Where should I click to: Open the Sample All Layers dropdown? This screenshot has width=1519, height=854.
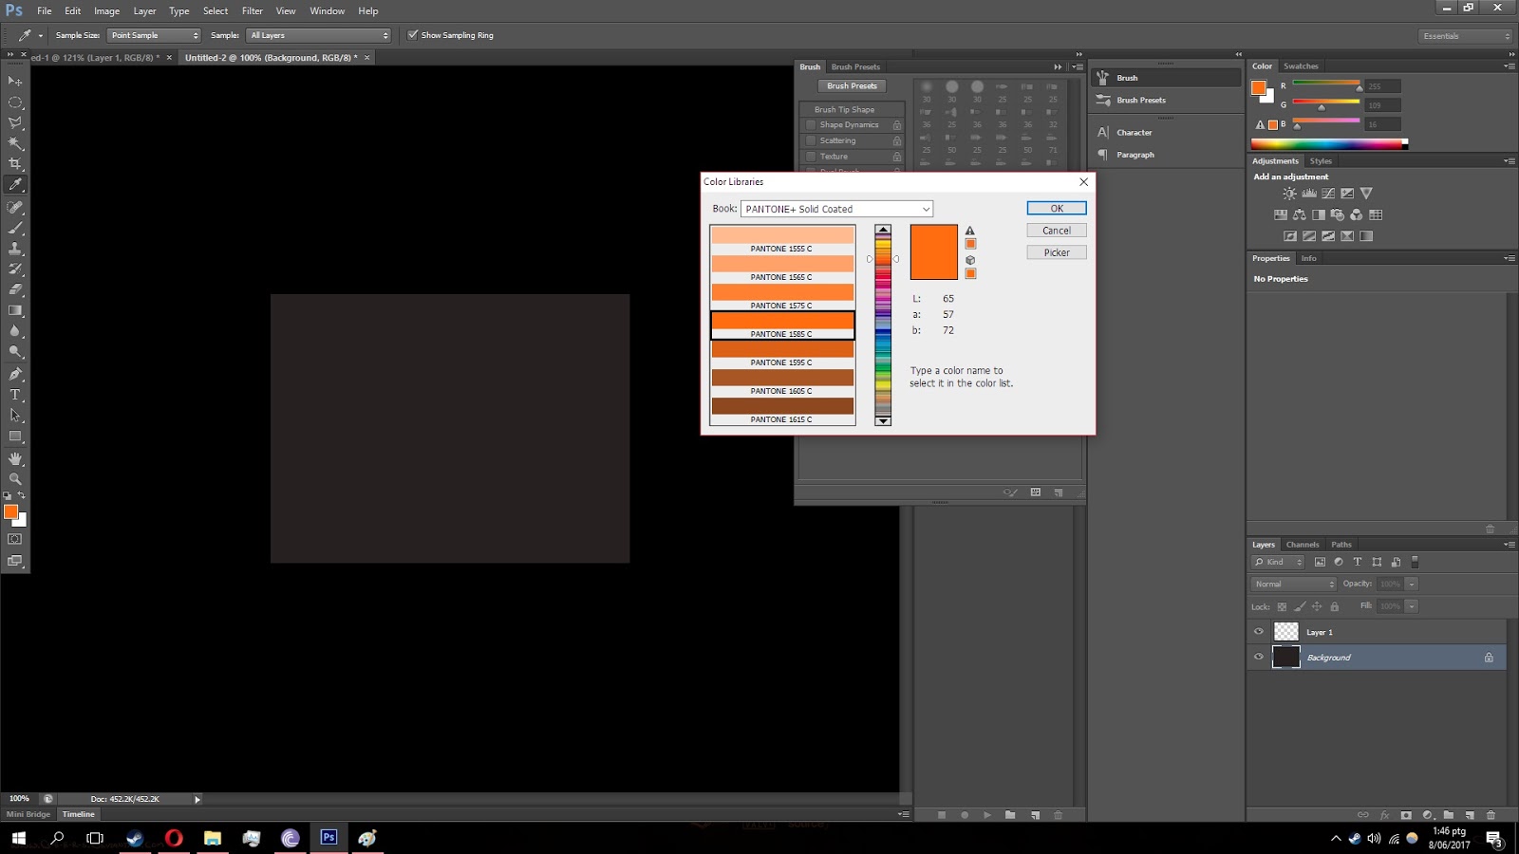[319, 35]
